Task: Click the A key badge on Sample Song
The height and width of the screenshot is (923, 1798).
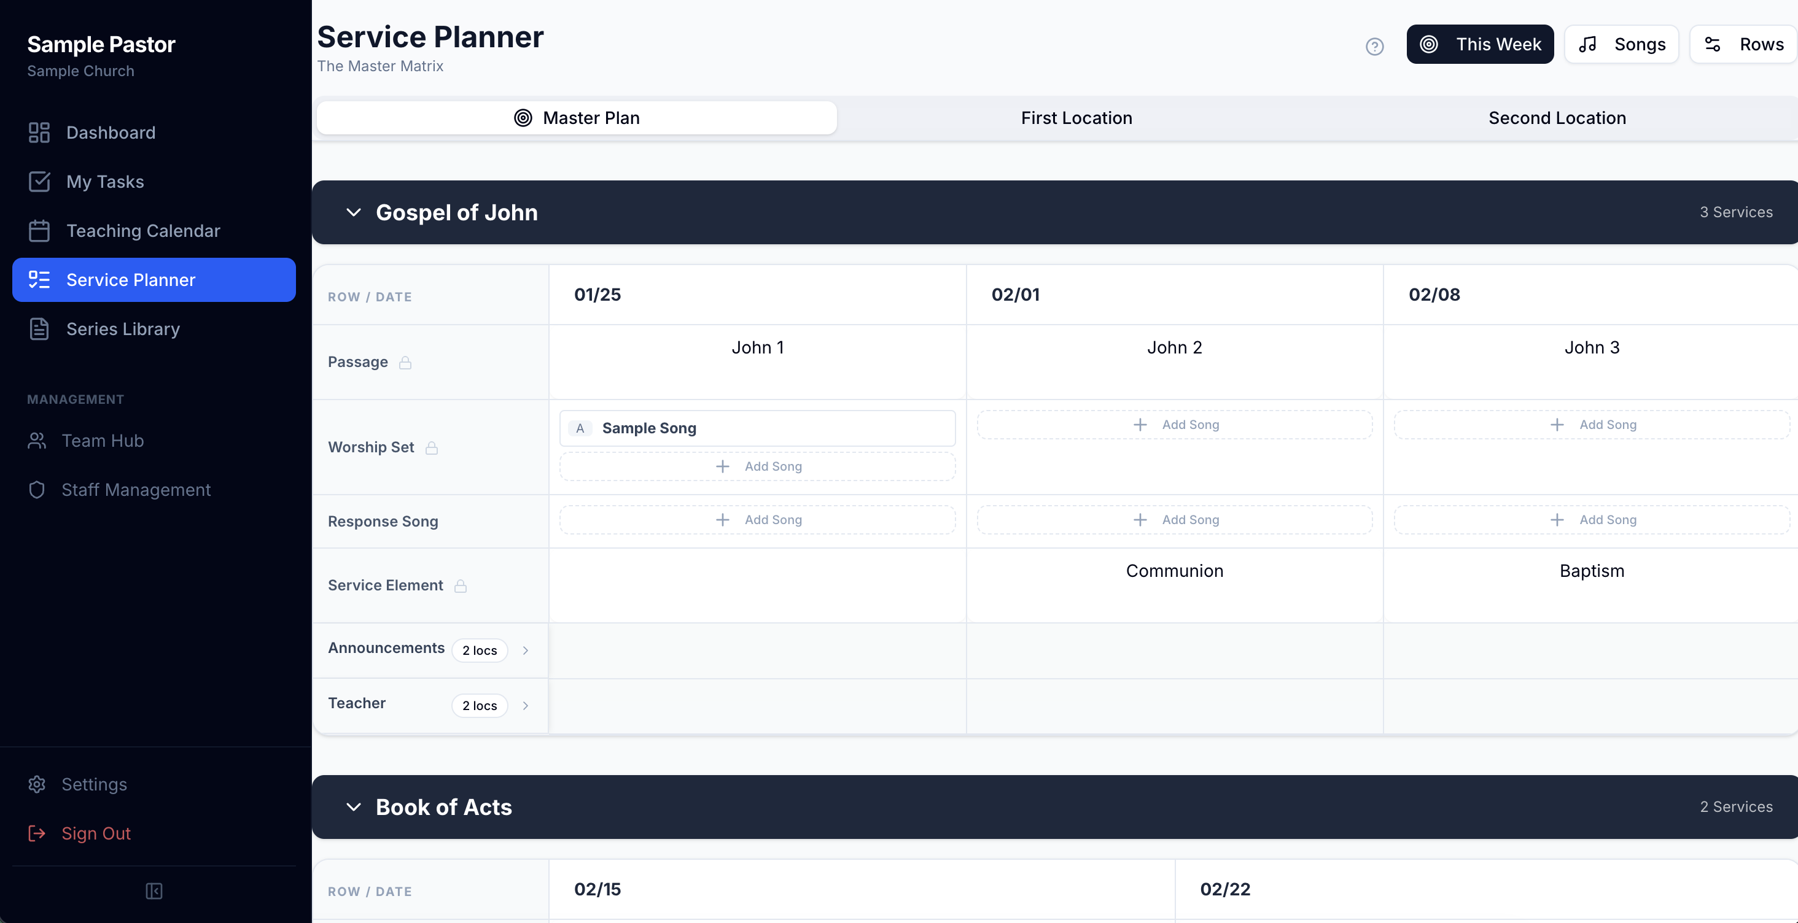Action: (579, 428)
